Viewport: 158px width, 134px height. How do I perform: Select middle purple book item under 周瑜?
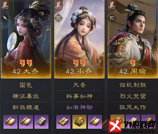coord(133,122)
